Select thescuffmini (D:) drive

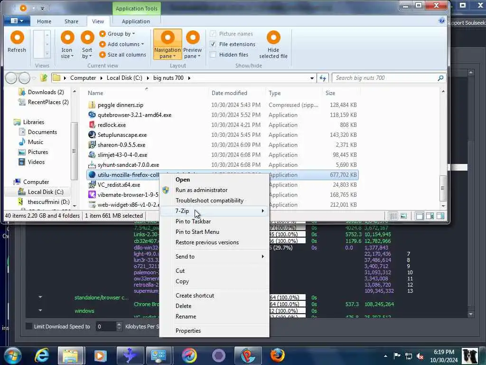click(48, 202)
